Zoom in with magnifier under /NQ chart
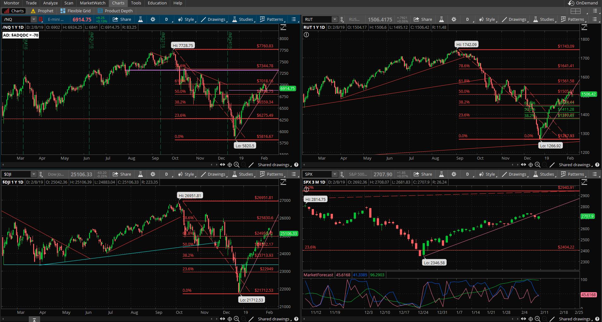This screenshot has height=322, width=602. pos(237,165)
